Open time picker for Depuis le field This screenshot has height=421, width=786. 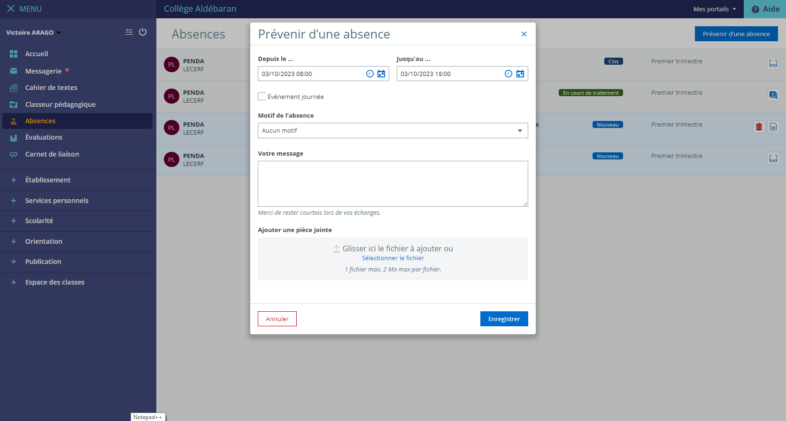pyautogui.click(x=370, y=74)
